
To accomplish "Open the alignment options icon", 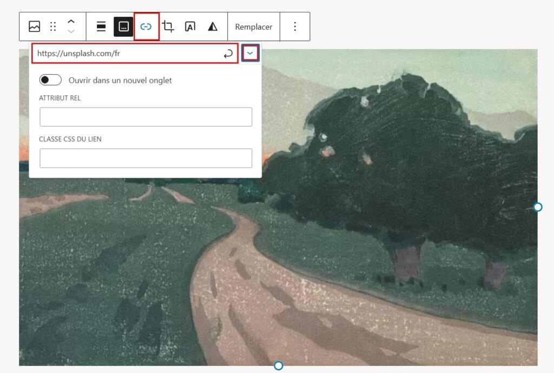I will [x=101, y=26].
